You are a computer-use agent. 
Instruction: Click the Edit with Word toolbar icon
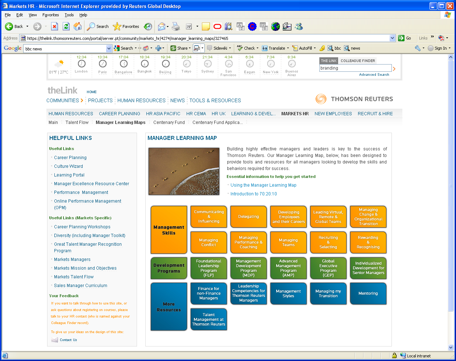coord(189,26)
